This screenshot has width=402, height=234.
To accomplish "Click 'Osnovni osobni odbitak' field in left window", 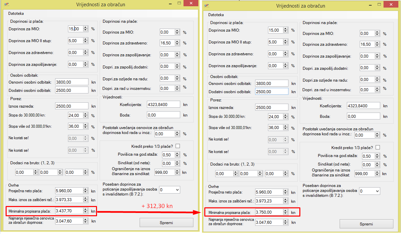I will (72, 82).
